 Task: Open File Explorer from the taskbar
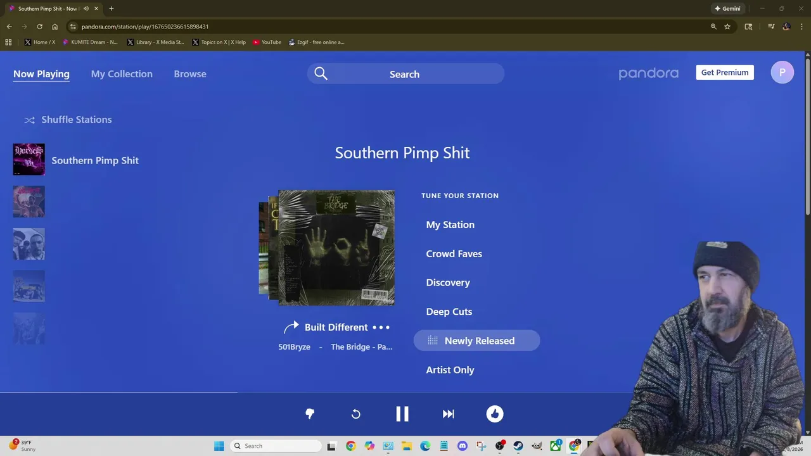pyautogui.click(x=406, y=446)
